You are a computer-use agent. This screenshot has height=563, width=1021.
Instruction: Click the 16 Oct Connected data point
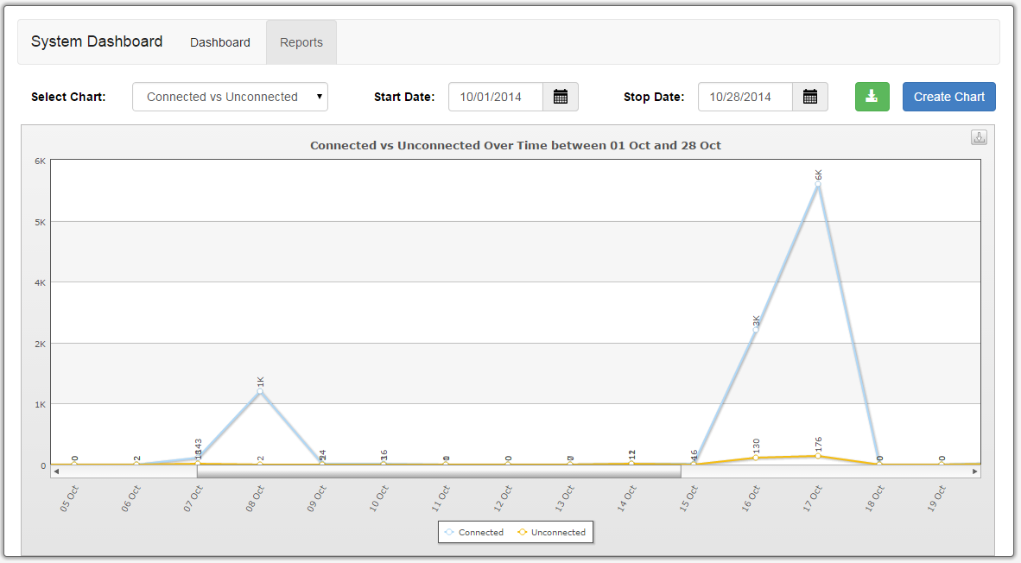[756, 329]
